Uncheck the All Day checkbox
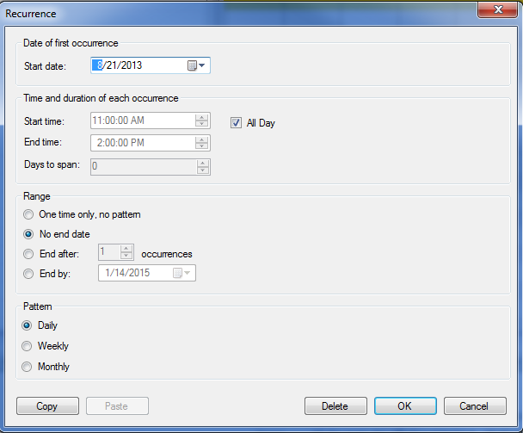Screen dimensions: 523x433 click(236, 123)
